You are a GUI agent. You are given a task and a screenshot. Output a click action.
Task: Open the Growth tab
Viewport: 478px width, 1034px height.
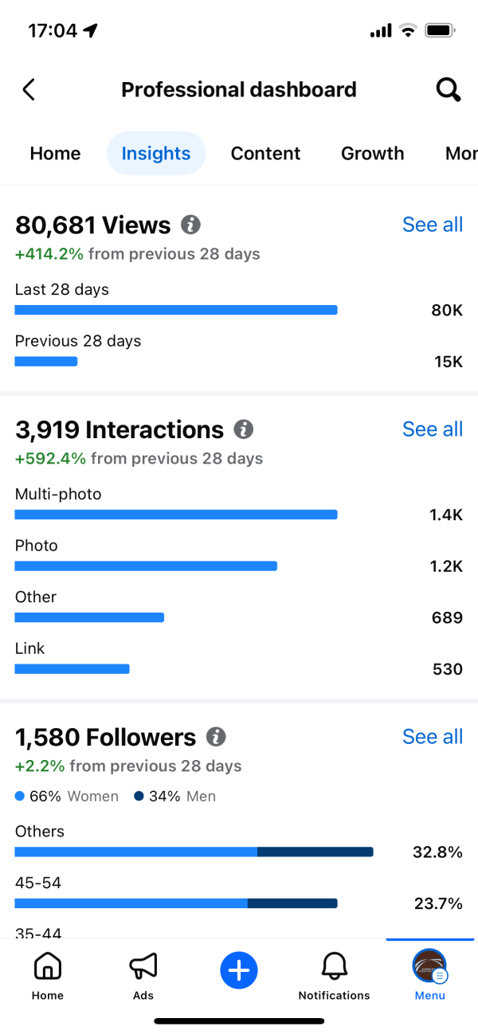(x=372, y=154)
